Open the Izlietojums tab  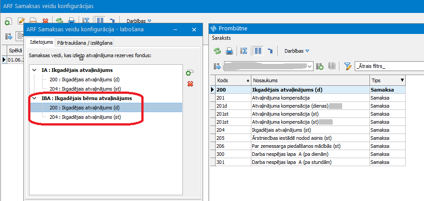coord(42,42)
